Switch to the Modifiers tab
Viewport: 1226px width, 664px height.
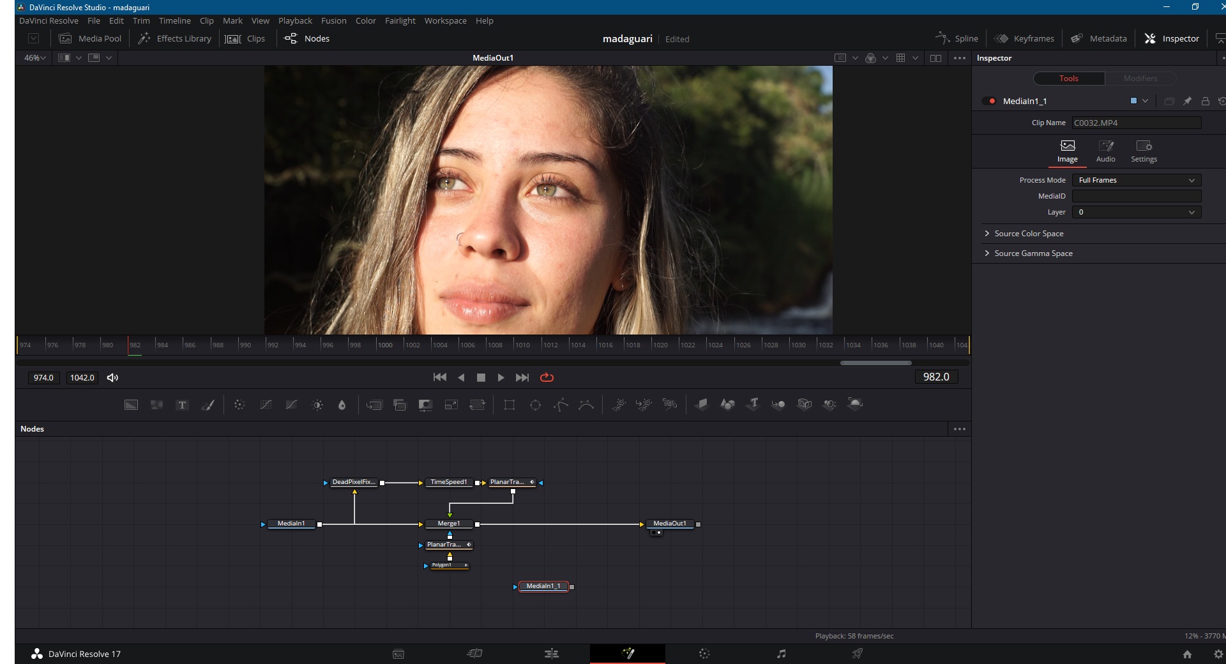(x=1140, y=79)
